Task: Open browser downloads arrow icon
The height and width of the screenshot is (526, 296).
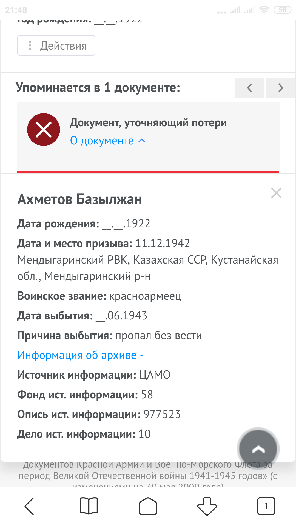Action: click(x=207, y=506)
